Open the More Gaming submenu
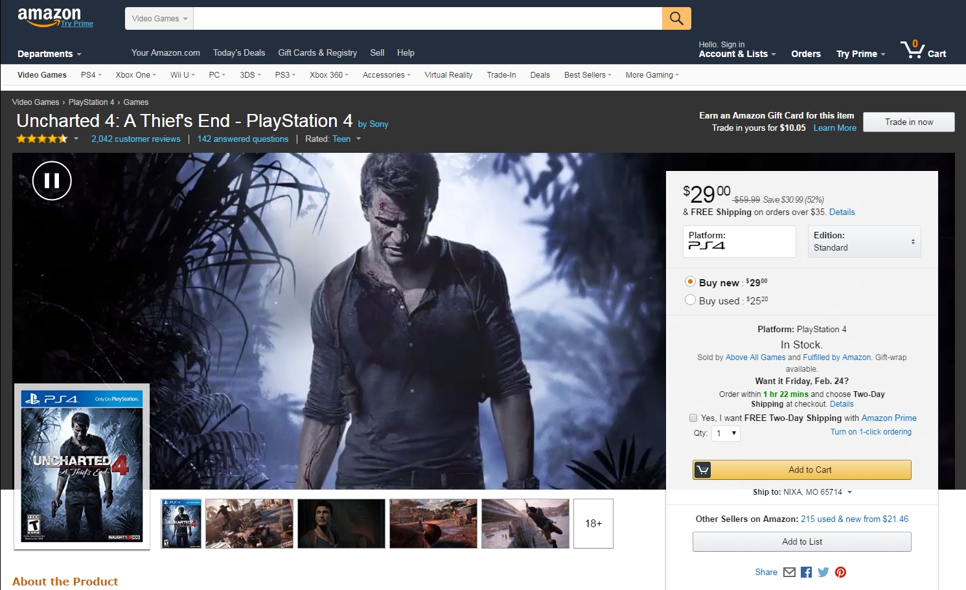The height and width of the screenshot is (590, 966). coord(652,75)
